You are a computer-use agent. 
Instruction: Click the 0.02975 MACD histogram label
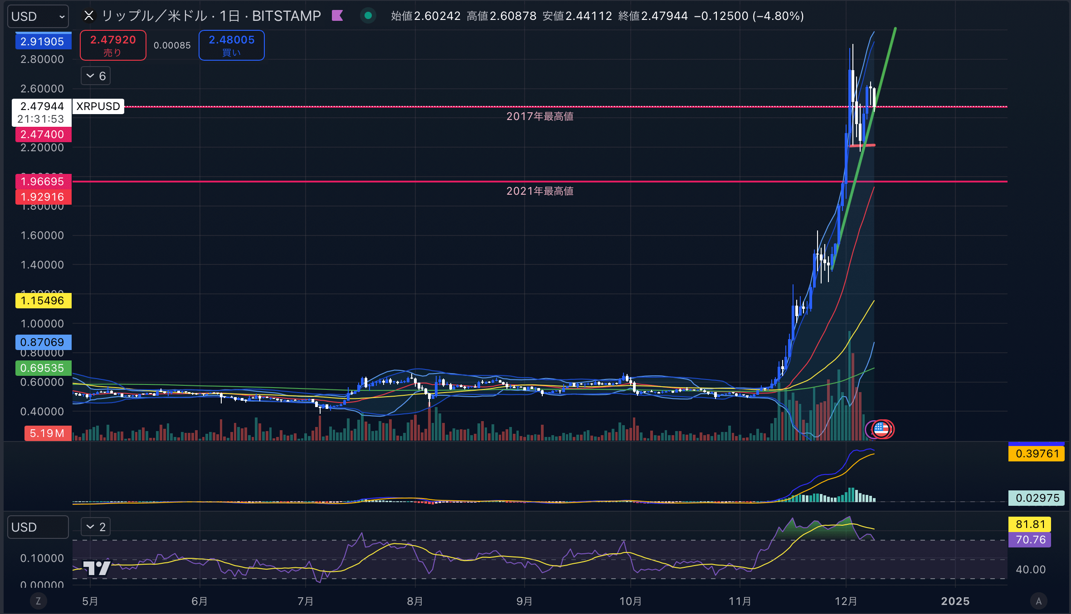pyautogui.click(x=1037, y=498)
